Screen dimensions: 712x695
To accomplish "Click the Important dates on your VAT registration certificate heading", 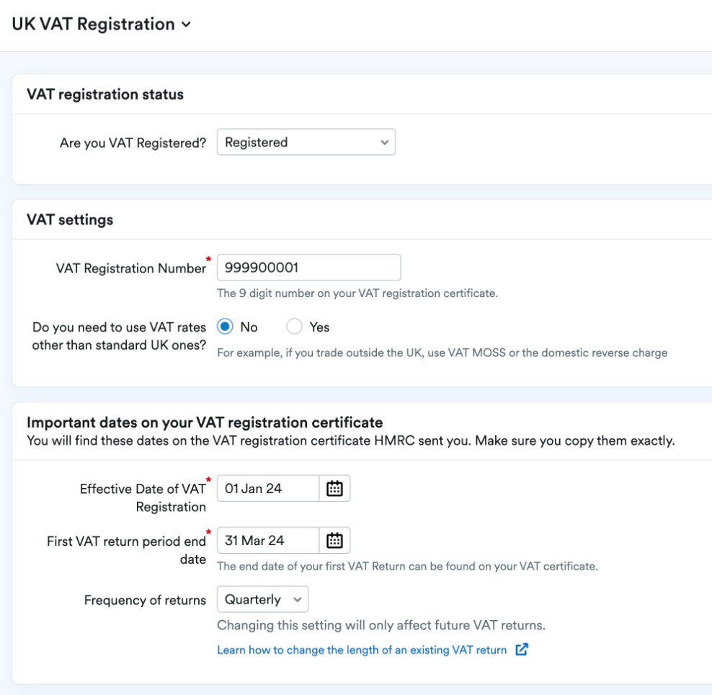I will coord(205,422).
